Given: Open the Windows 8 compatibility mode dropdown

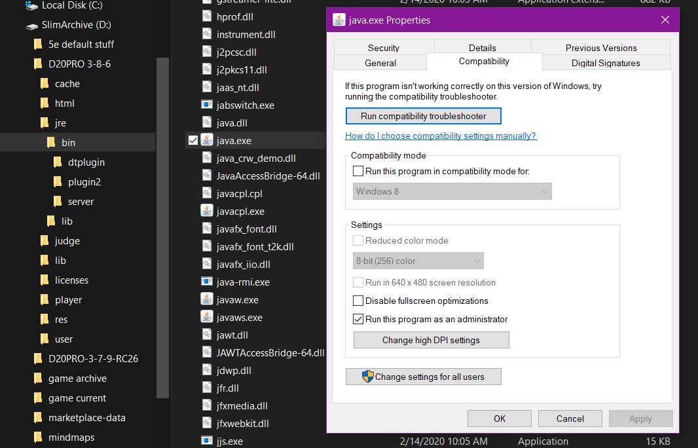Looking at the screenshot, I should click(x=452, y=191).
